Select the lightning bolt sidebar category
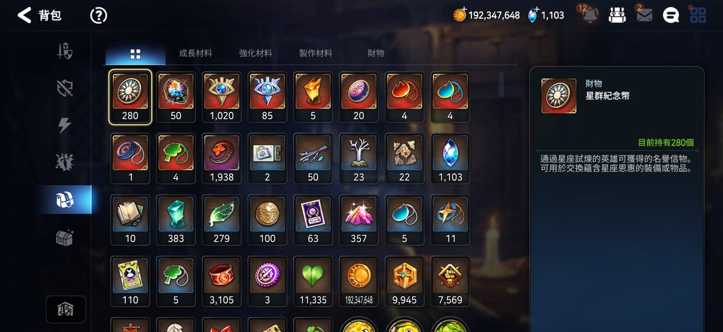The image size is (723, 332). click(65, 126)
